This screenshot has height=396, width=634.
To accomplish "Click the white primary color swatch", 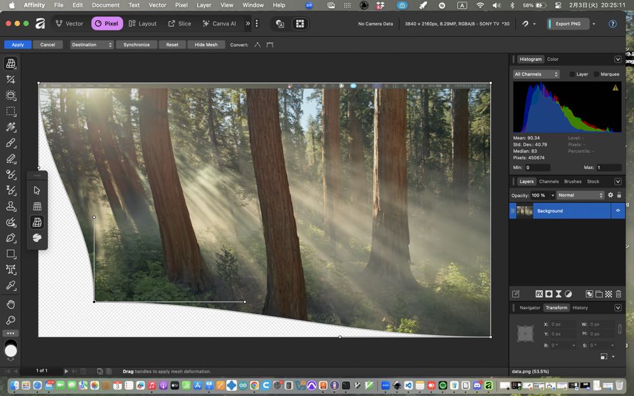I will (11, 350).
